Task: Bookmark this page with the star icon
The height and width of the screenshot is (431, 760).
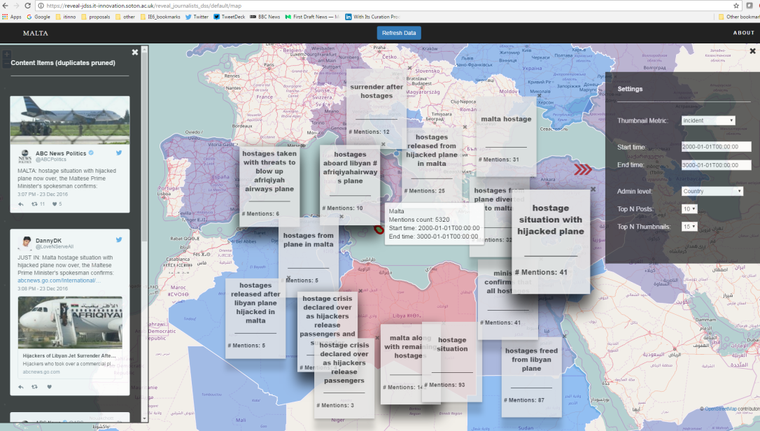Action: click(x=736, y=5)
